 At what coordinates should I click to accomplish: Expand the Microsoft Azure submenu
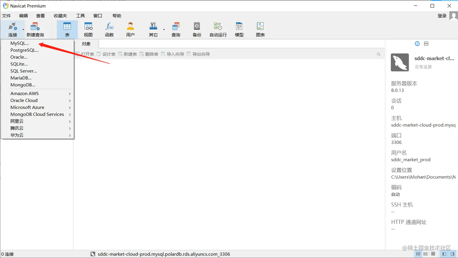point(38,107)
